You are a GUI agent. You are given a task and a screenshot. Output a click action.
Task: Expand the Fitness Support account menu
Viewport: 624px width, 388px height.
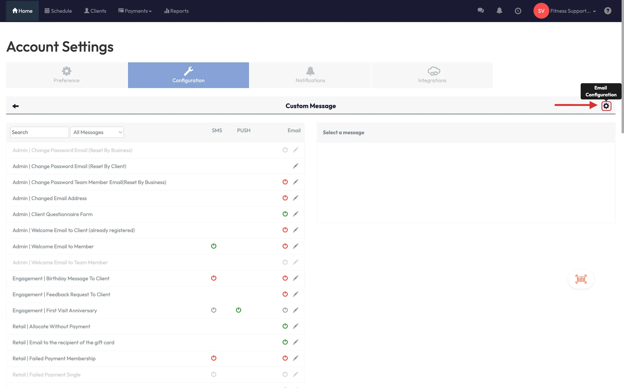click(573, 11)
